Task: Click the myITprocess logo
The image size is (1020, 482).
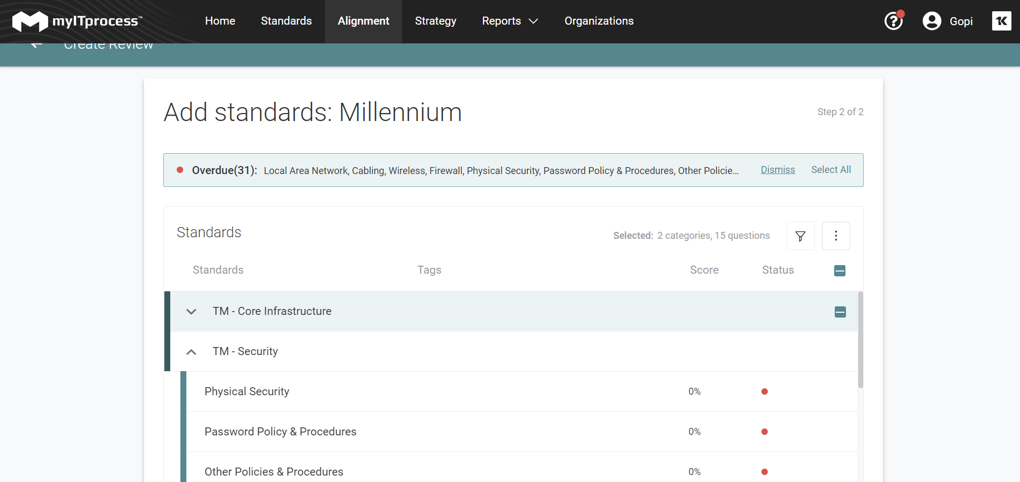Action: coord(77,21)
